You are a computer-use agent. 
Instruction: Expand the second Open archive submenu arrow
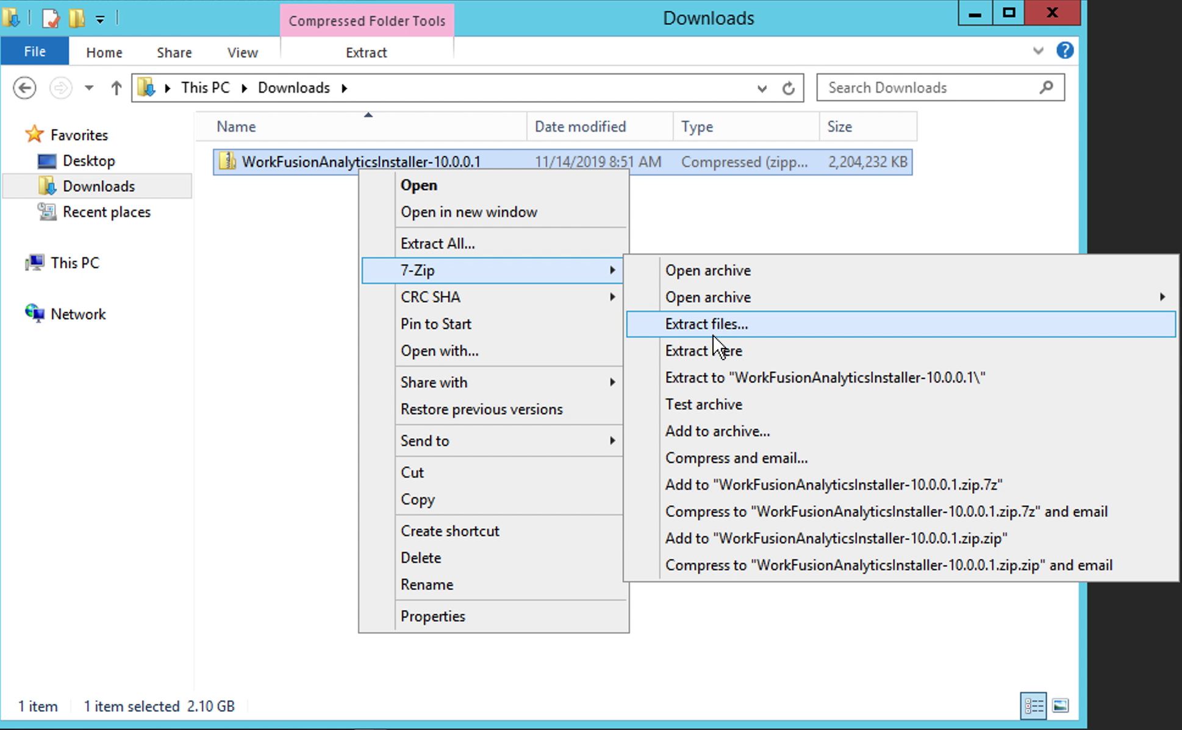coord(1162,297)
